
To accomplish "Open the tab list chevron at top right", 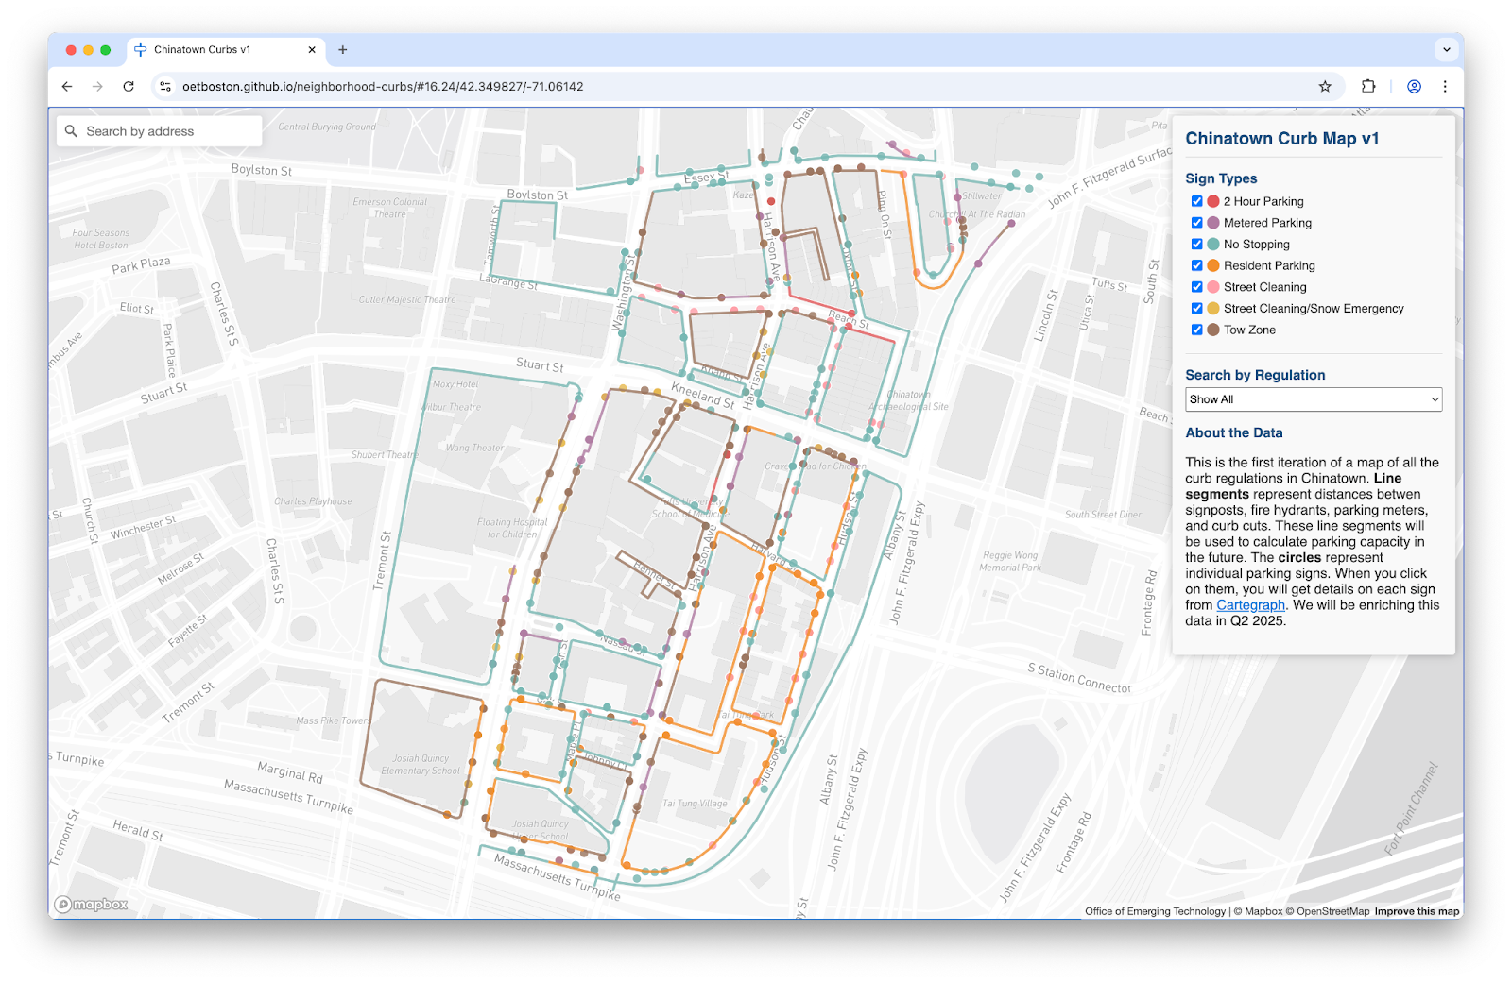I will coord(1445,49).
